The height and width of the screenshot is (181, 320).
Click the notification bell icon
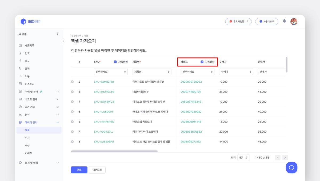click(284, 22)
